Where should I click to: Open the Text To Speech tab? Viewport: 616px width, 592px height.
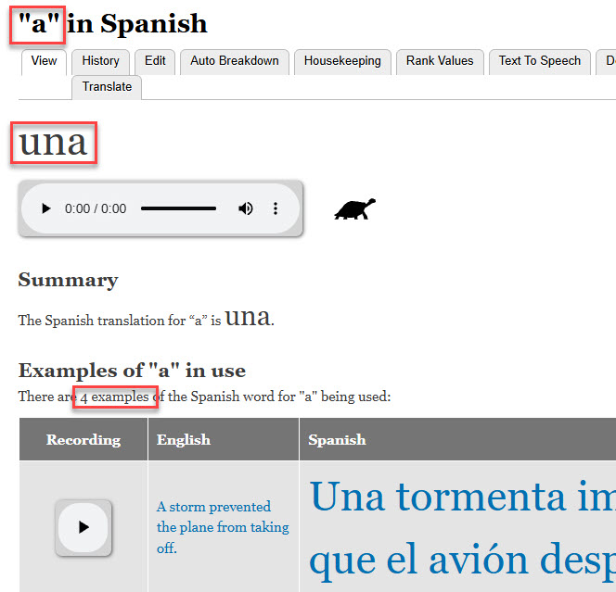[539, 61]
